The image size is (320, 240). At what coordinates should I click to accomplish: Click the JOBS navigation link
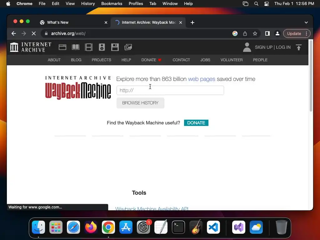pos(205,60)
